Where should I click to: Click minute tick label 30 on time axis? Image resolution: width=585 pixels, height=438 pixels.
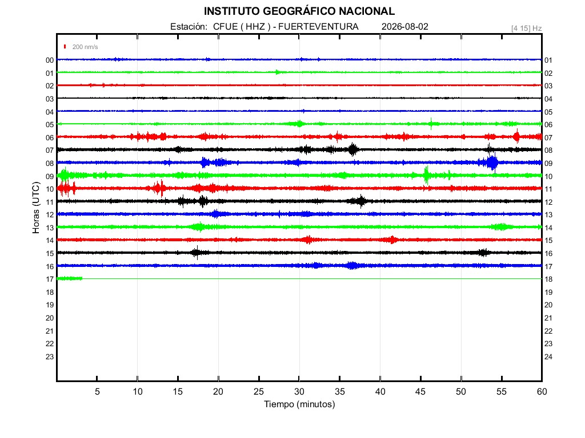(x=299, y=392)
